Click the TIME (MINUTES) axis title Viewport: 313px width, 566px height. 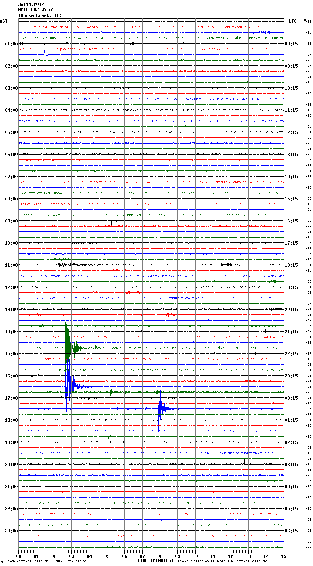[155, 560]
